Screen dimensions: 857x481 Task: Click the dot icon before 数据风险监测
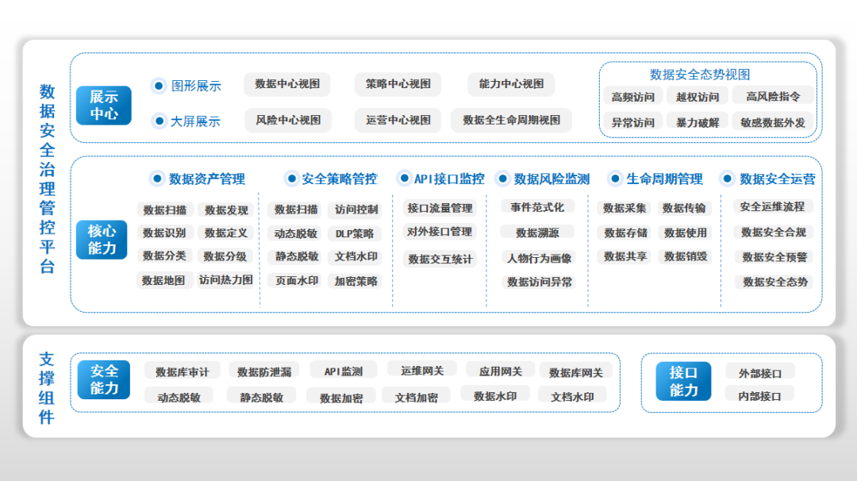(502, 179)
